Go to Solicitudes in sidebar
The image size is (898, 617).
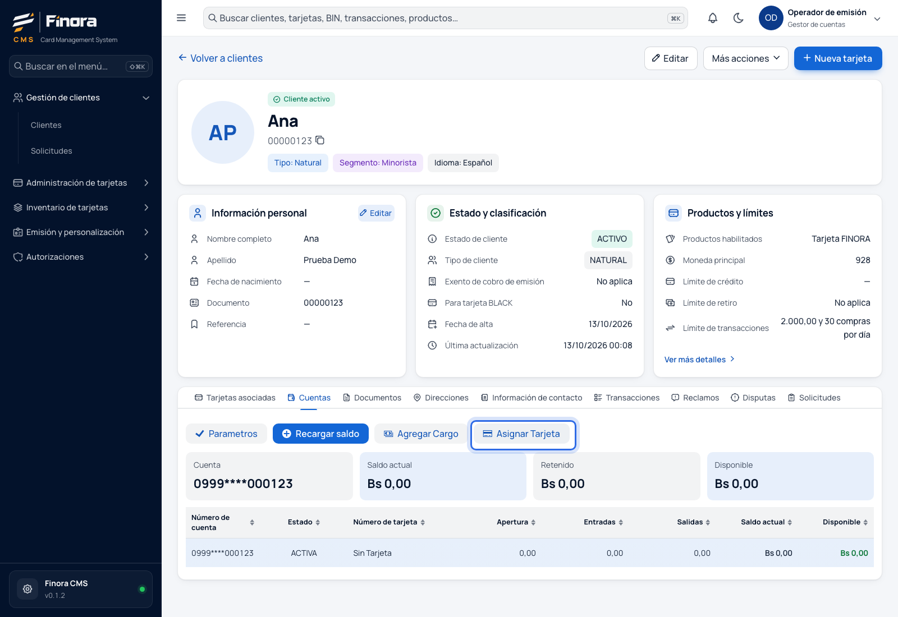click(52, 151)
